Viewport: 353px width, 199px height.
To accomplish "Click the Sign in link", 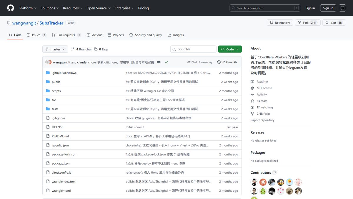I will pyautogui.click(x=310, y=8).
